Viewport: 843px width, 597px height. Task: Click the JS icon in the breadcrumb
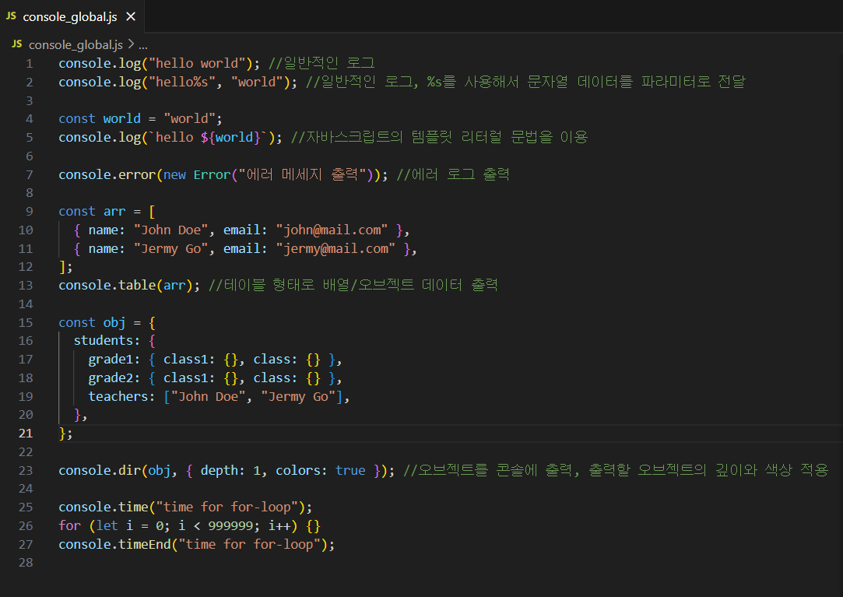(x=17, y=44)
